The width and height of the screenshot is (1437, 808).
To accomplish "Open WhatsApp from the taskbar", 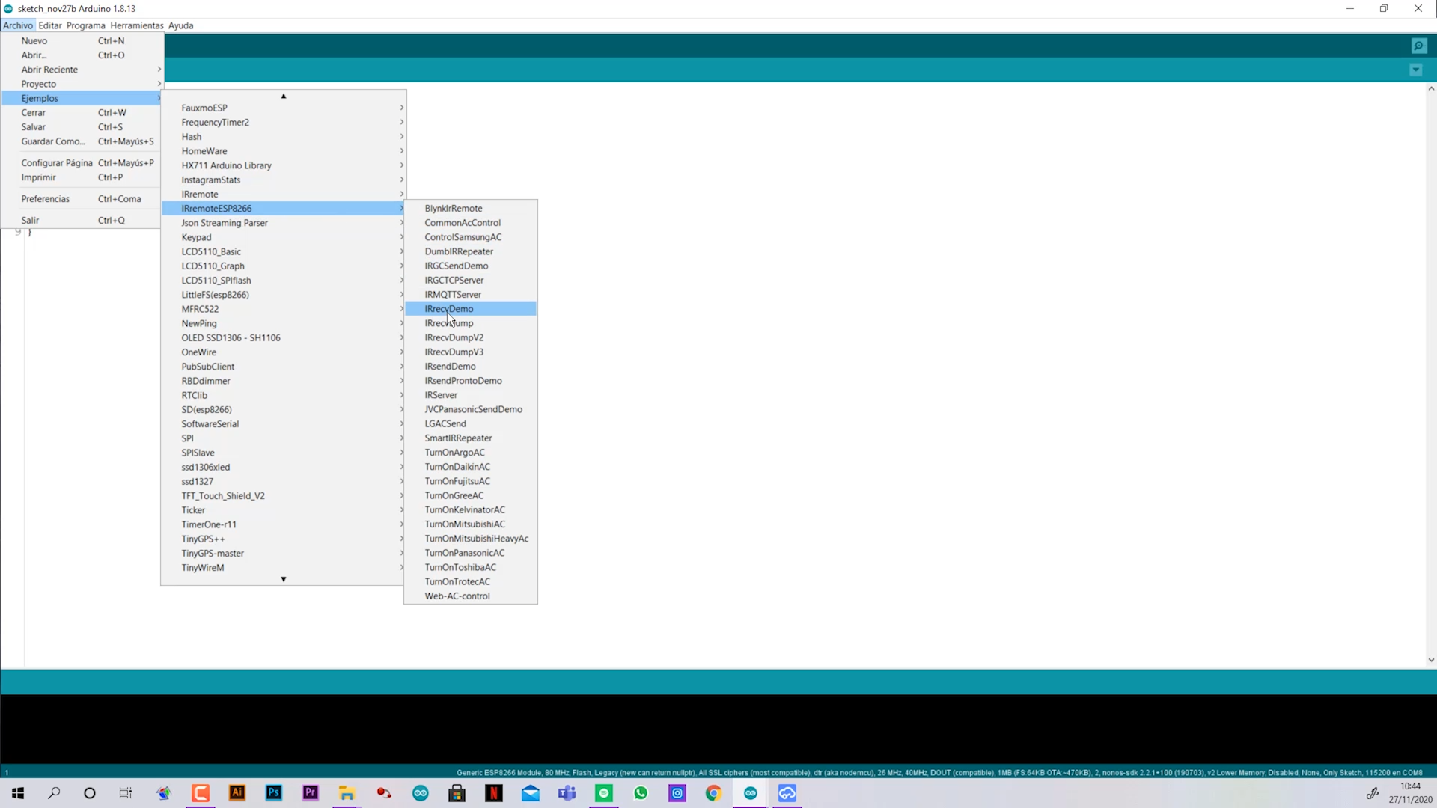I will click(x=641, y=793).
